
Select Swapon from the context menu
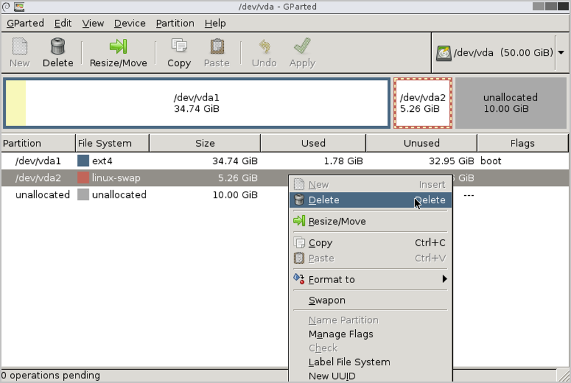pos(327,300)
